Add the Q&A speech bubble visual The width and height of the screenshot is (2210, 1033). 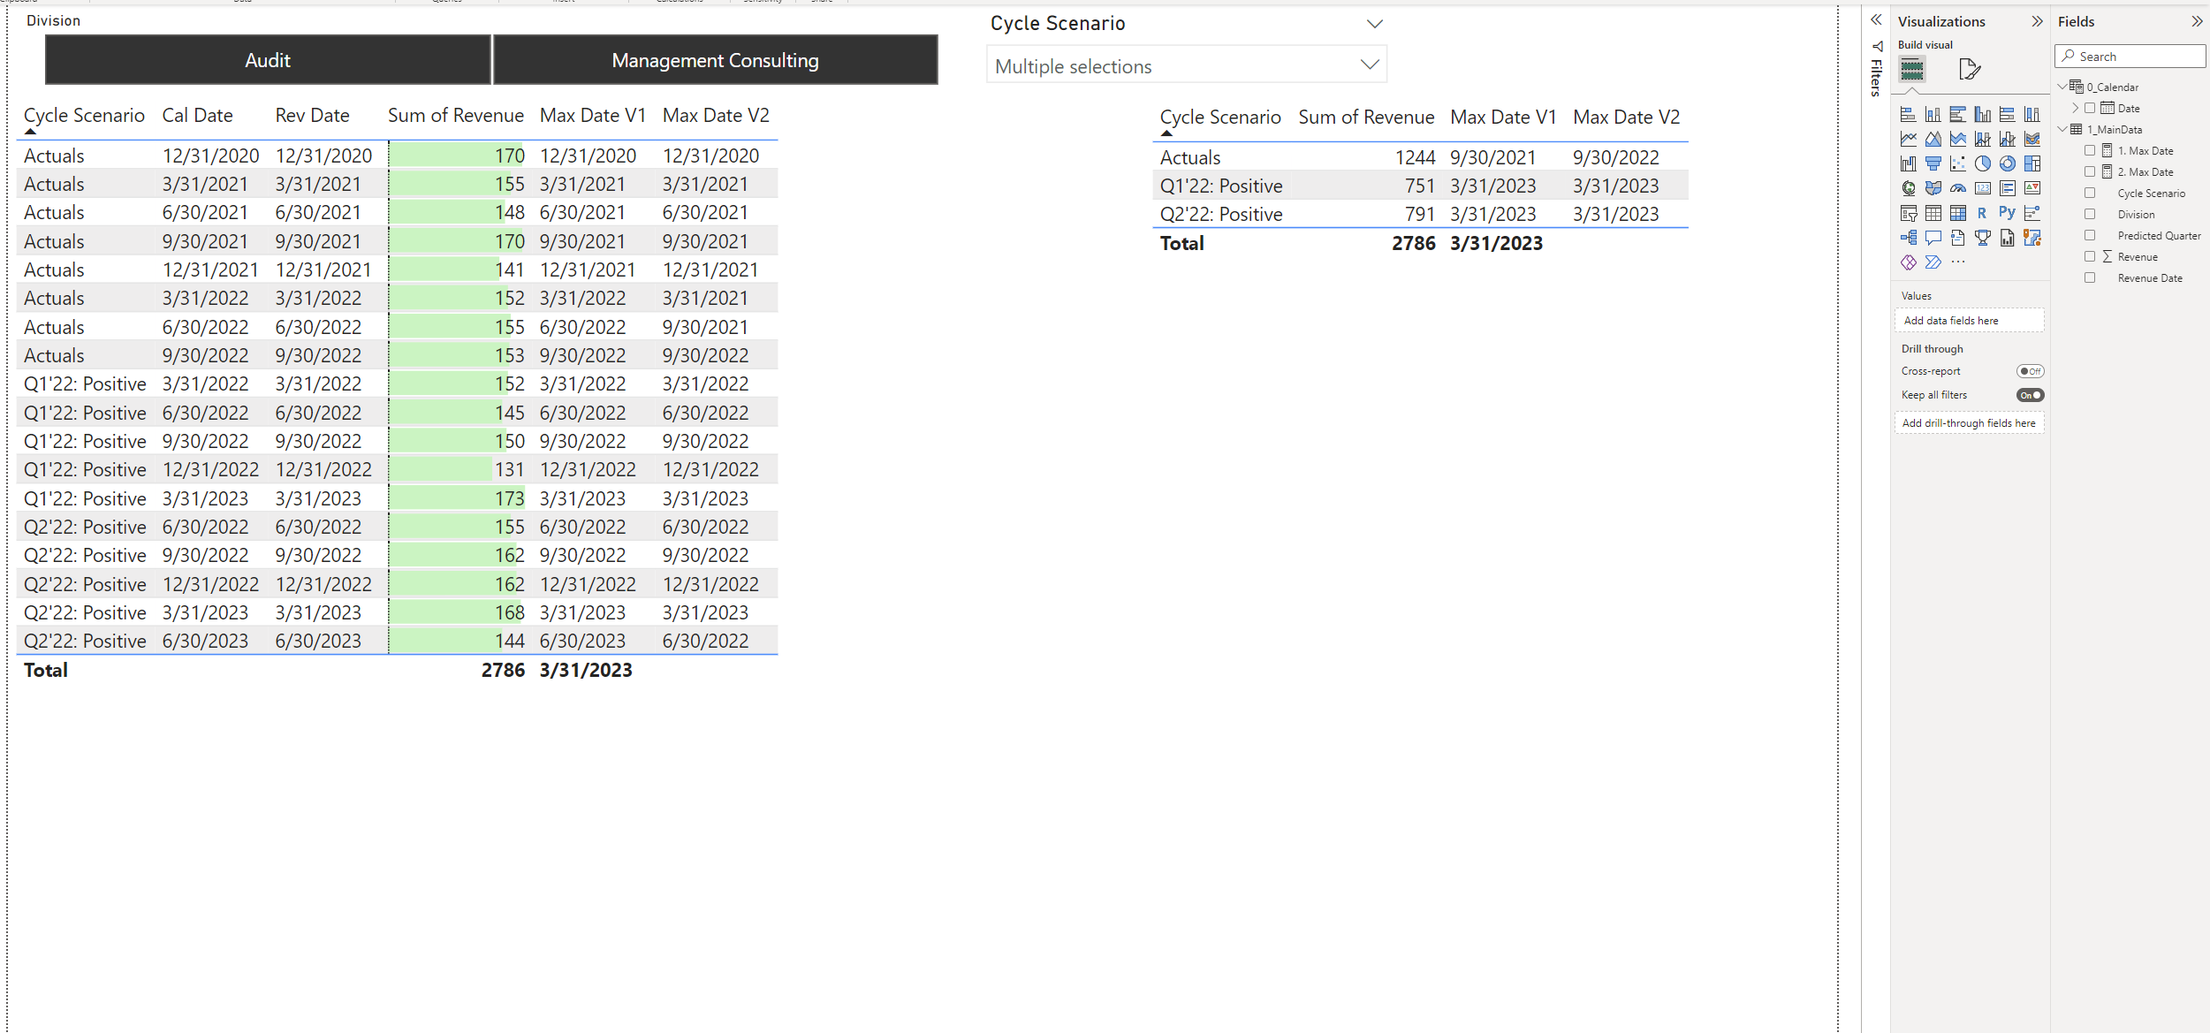[x=1933, y=238]
